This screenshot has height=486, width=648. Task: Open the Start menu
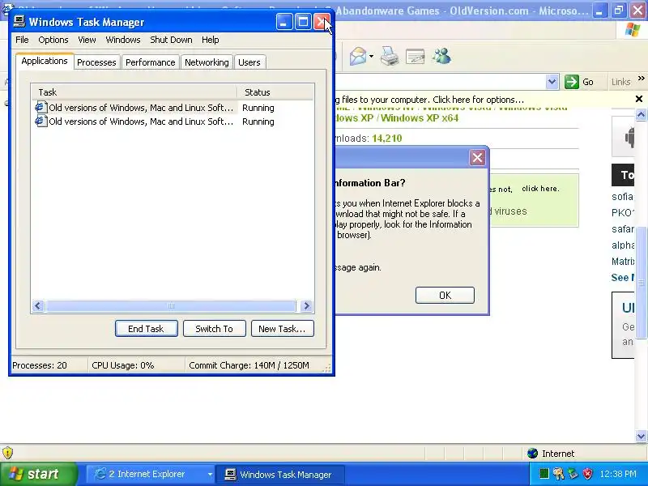coord(38,474)
